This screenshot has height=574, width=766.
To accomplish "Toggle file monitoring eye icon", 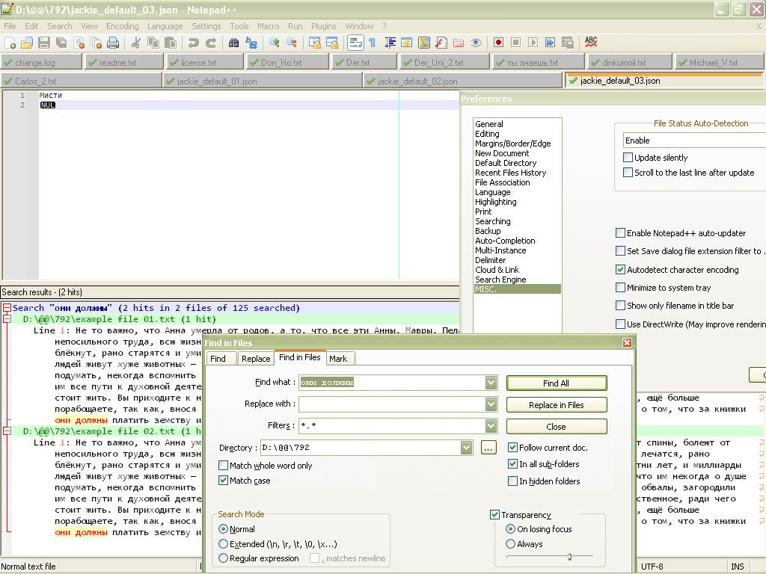I will click(x=476, y=43).
